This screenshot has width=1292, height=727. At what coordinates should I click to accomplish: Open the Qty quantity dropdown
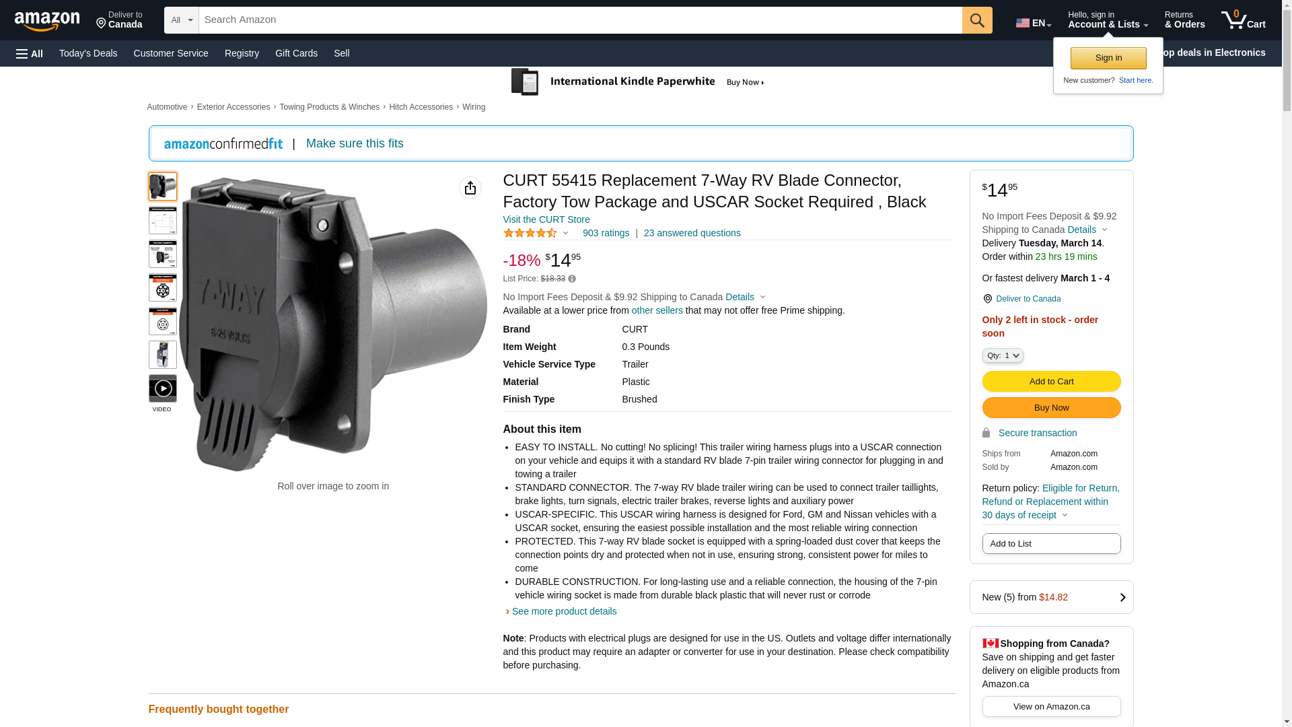coord(1003,355)
